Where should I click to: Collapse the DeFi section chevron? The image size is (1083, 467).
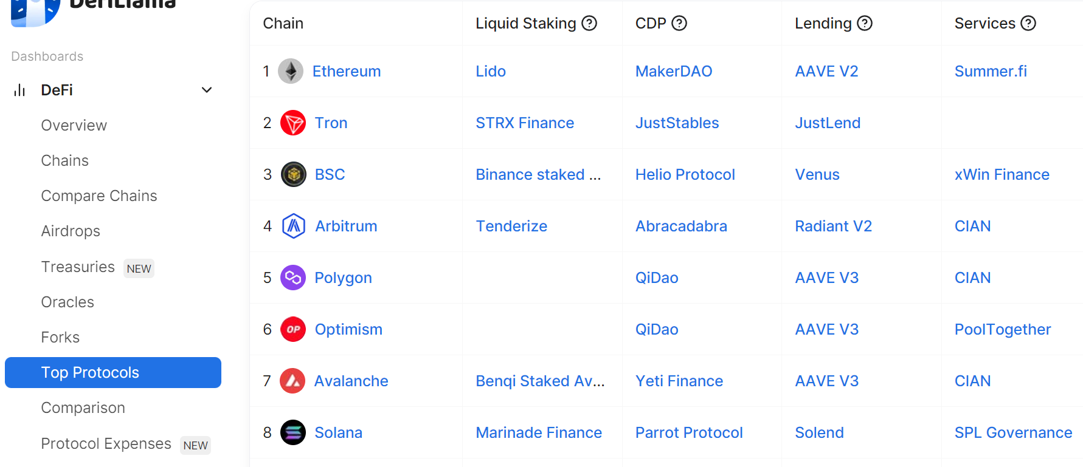pos(207,90)
